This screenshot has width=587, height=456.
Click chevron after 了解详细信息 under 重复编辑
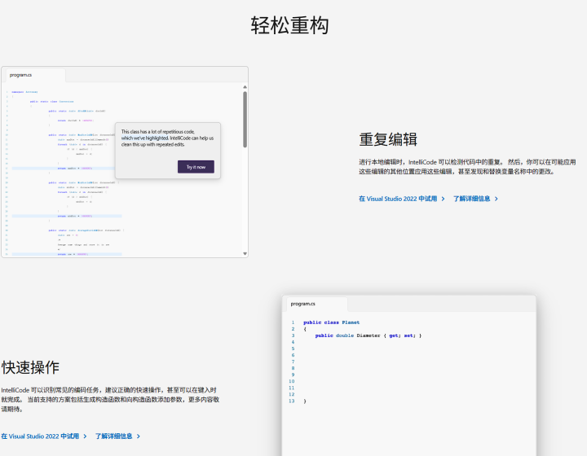tap(497, 199)
